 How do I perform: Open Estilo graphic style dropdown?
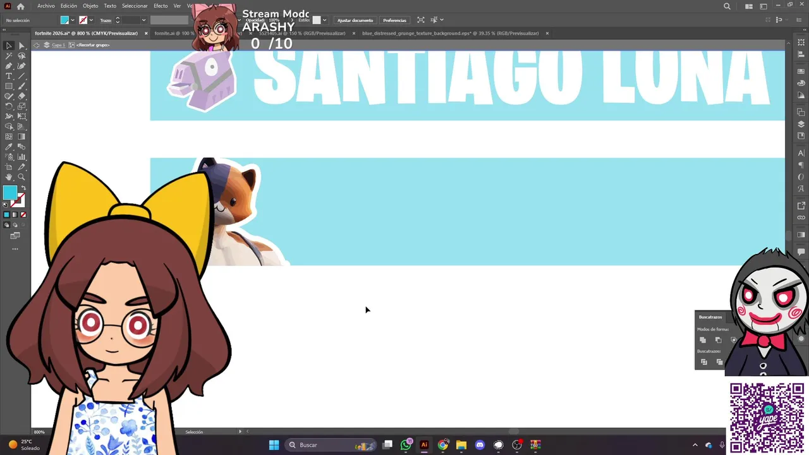pos(324,20)
